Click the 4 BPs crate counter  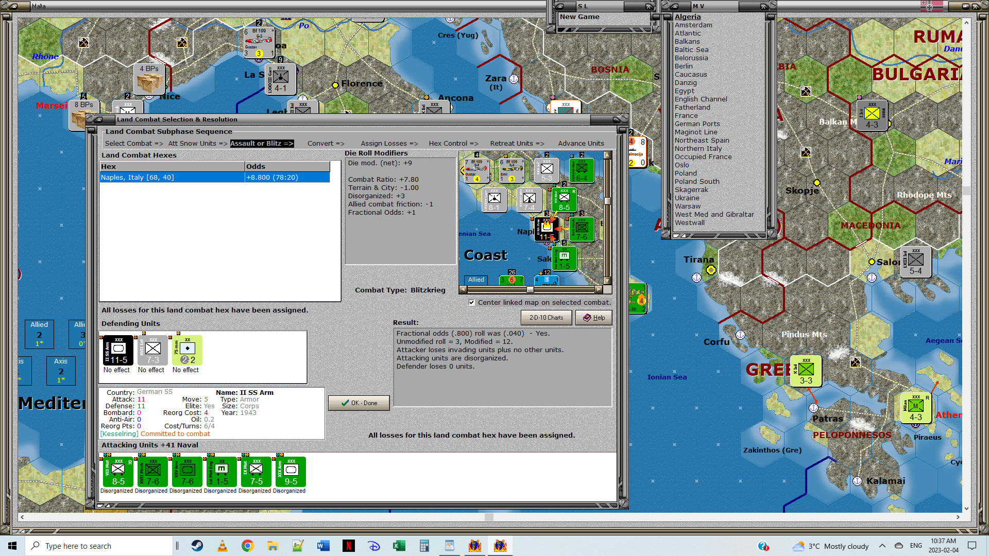[x=149, y=79]
